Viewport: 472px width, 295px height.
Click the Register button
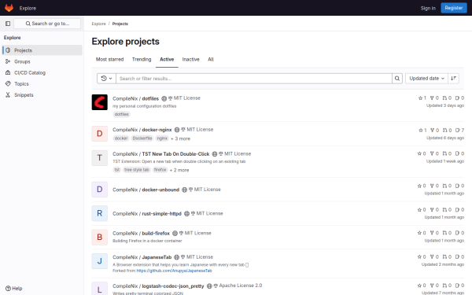[x=454, y=8]
